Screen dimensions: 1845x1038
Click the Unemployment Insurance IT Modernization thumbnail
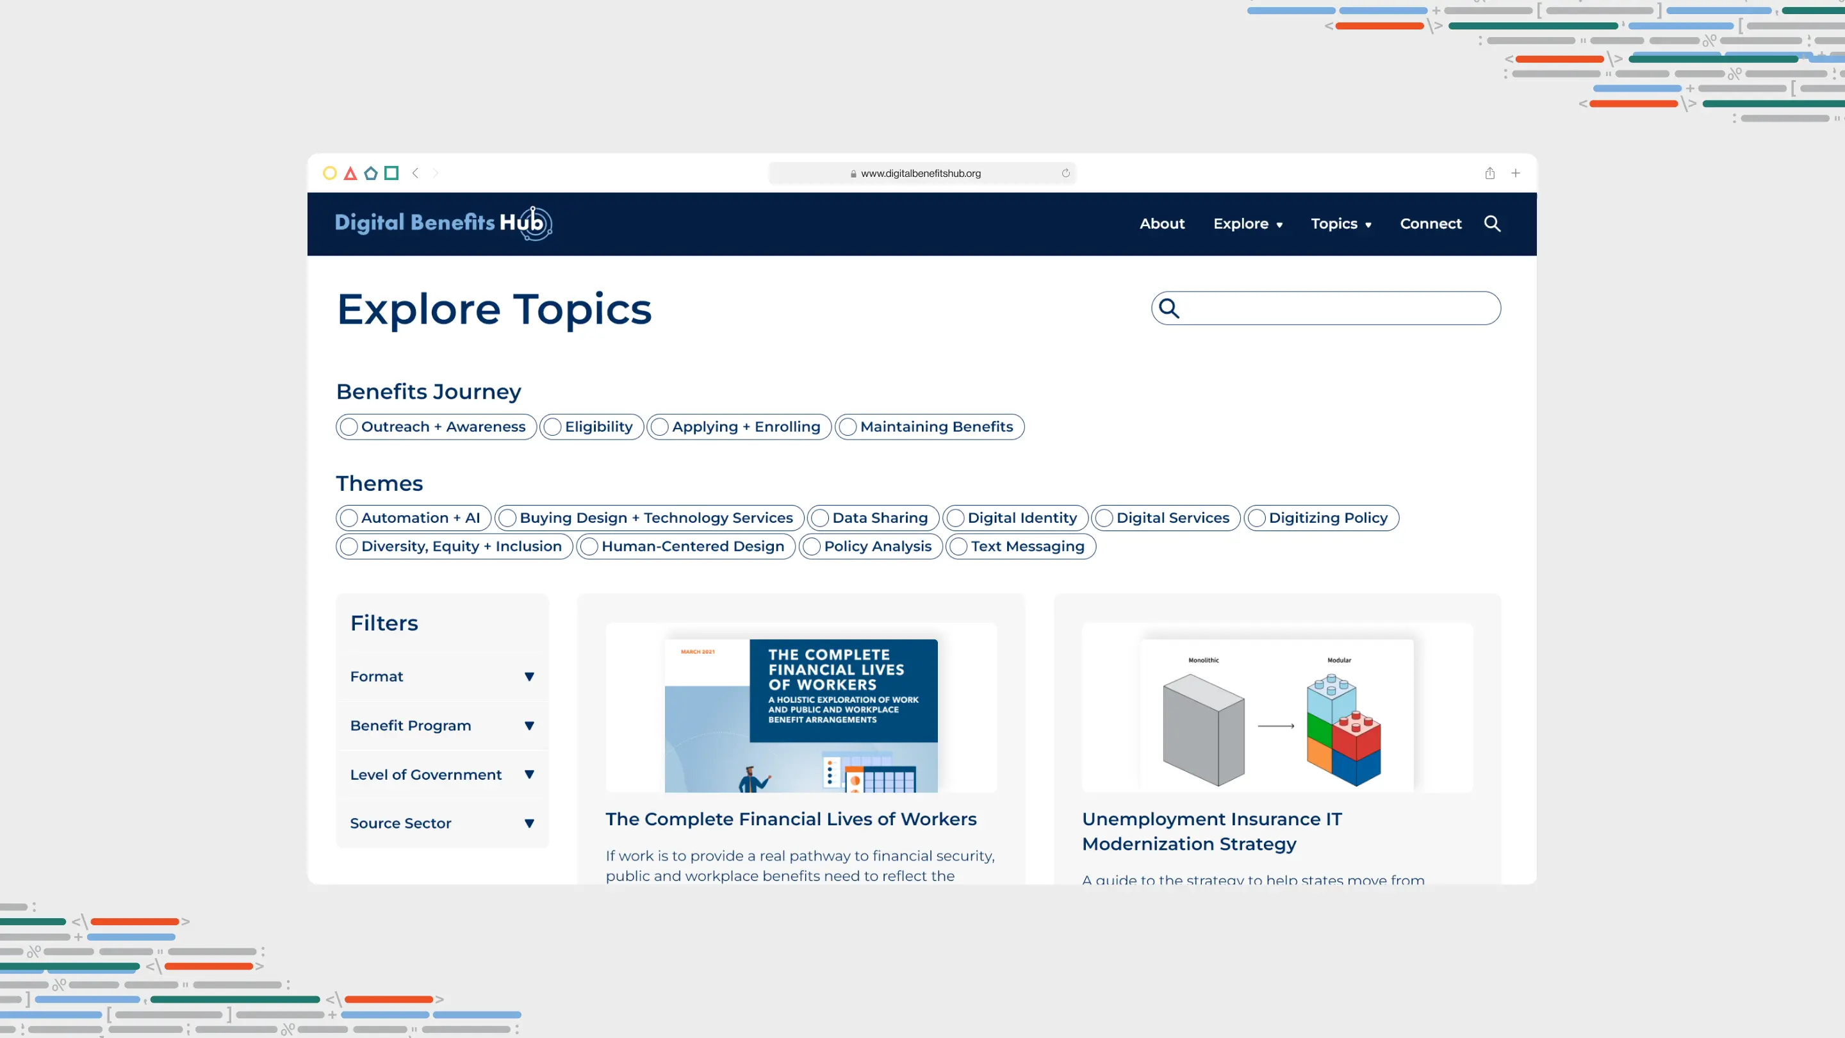(x=1277, y=708)
